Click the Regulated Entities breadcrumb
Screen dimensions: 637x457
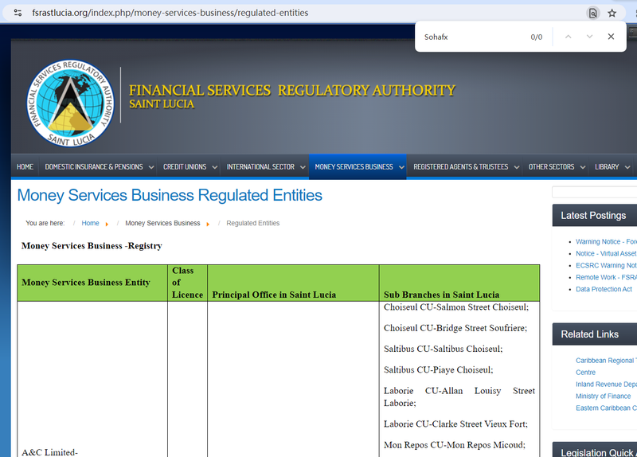pyautogui.click(x=252, y=223)
